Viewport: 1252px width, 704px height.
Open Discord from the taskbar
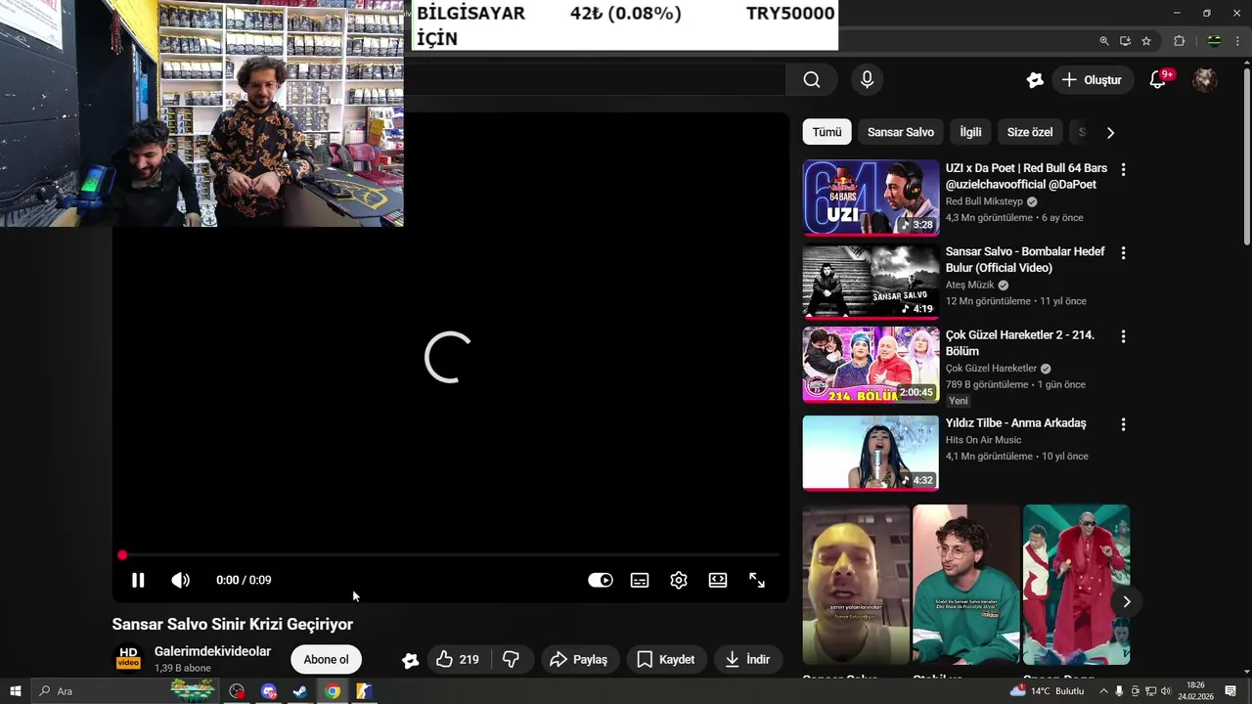[269, 691]
